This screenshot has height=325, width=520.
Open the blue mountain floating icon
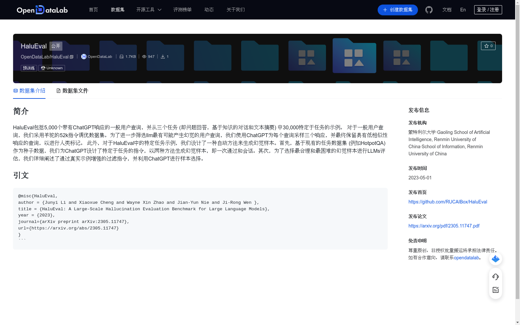coord(496,259)
